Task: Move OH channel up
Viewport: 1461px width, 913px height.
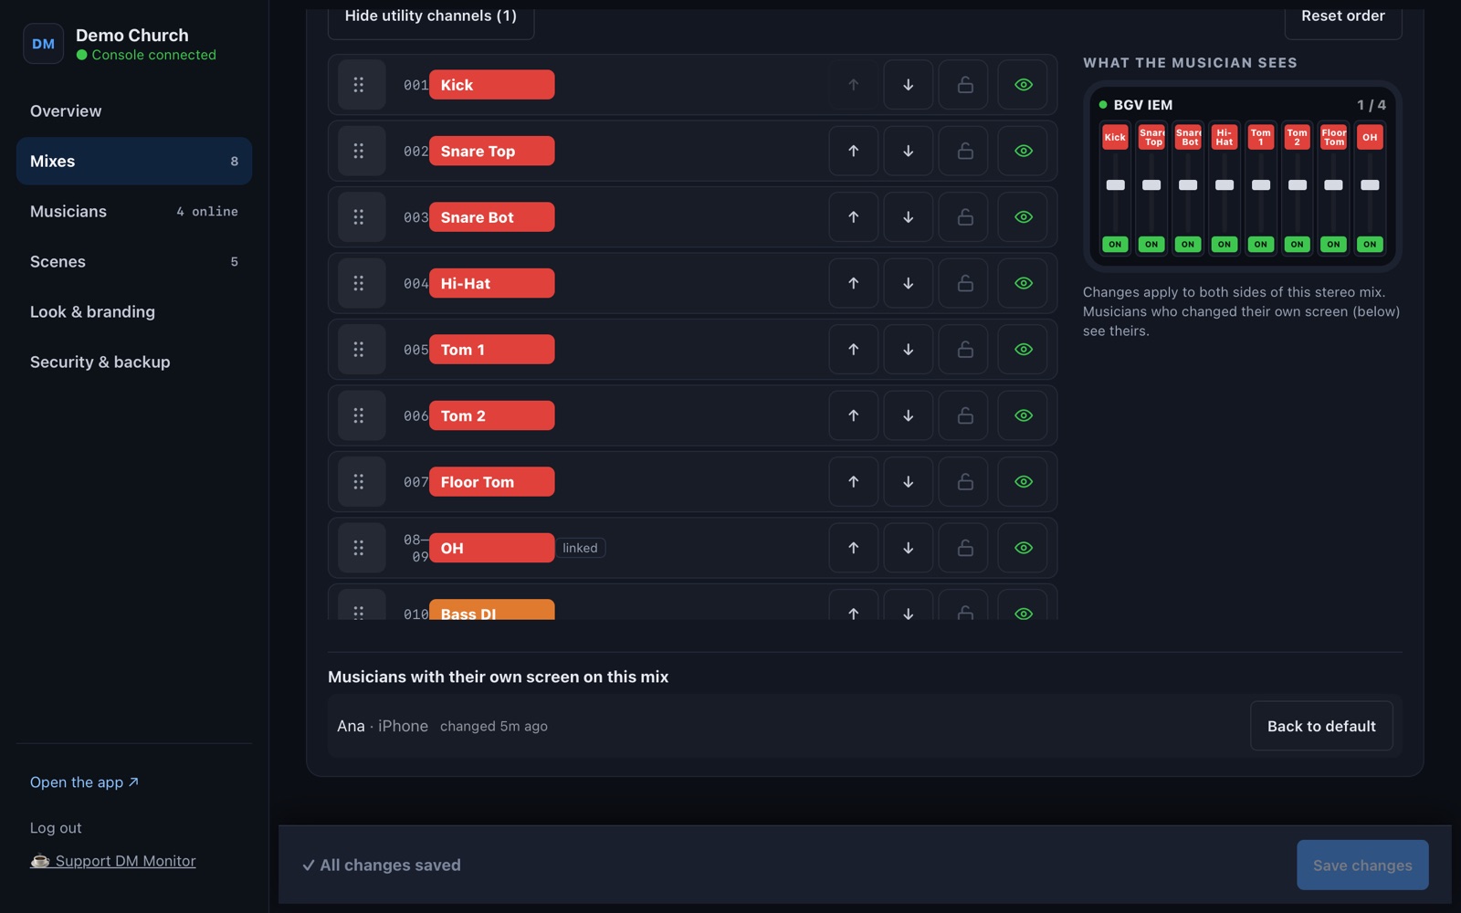Action: click(853, 548)
